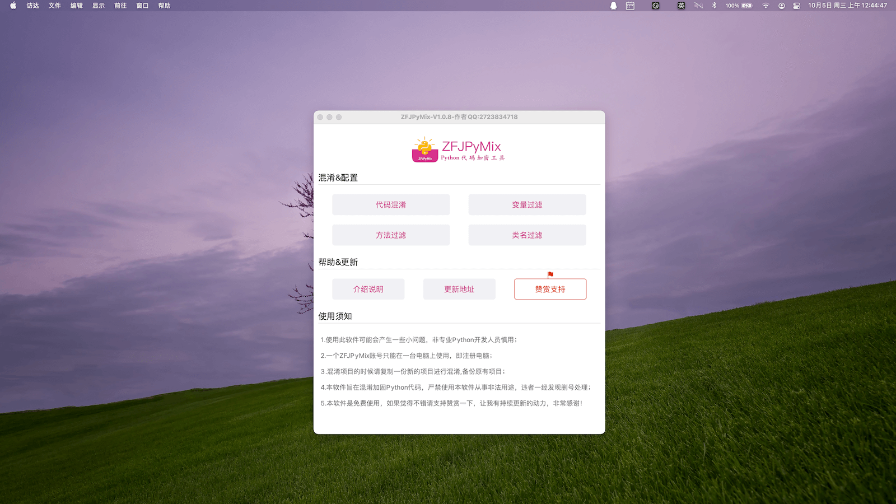The width and height of the screenshot is (896, 504).
Task: Click the 赞赏支持 outlined button
Action: tap(550, 290)
